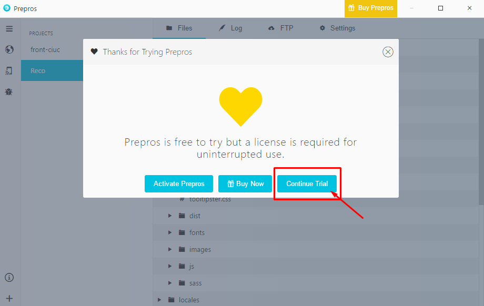Click the globe live preview icon
The height and width of the screenshot is (306, 484).
(x=9, y=49)
